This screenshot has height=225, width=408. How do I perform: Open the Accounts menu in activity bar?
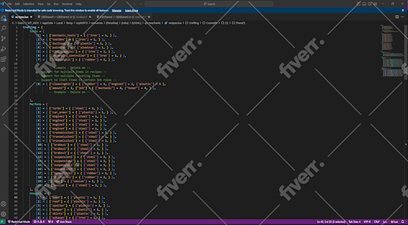(x=4, y=204)
